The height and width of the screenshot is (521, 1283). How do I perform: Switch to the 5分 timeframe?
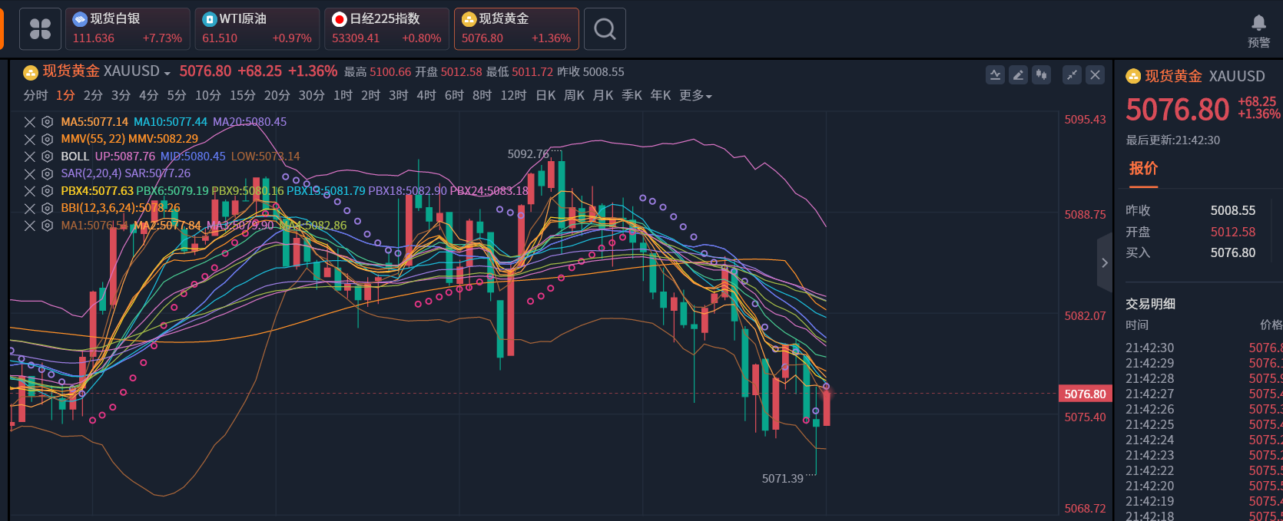tap(177, 96)
